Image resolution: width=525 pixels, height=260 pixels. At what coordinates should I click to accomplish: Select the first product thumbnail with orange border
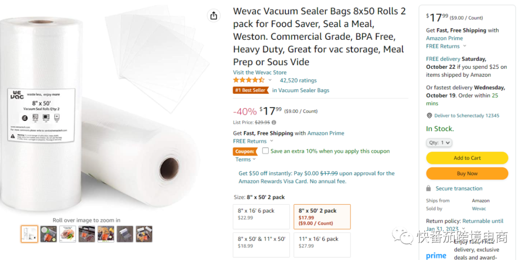coord(29,234)
